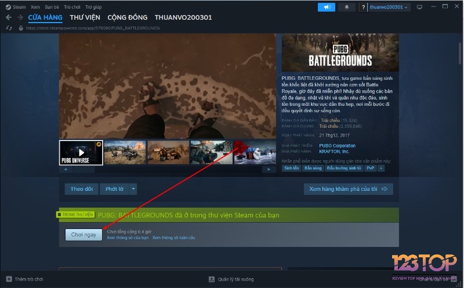The height and width of the screenshot is (288, 464).
Task: Click the store URL address field
Action: pyautogui.click(x=93, y=28)
